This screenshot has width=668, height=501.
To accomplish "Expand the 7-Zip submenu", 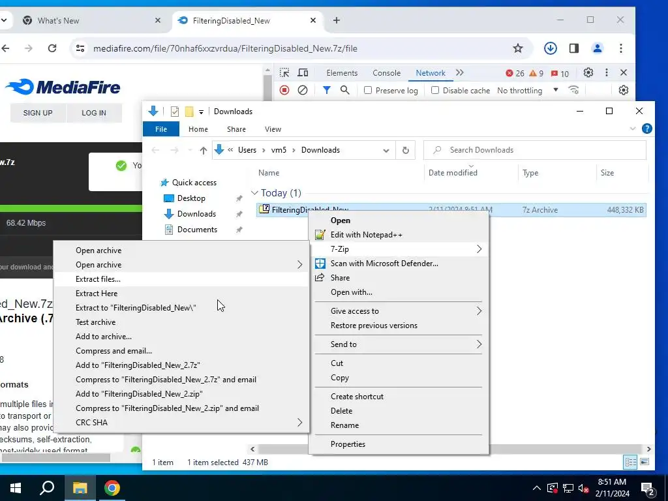I will point(399,249).
